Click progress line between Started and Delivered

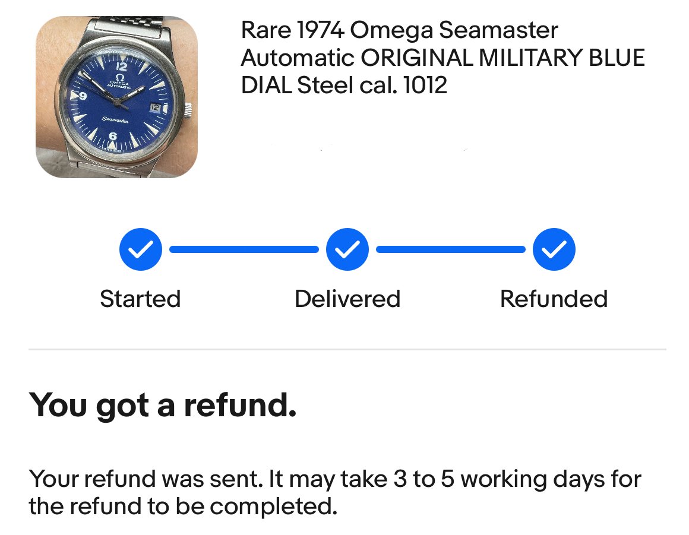[x=244, y=249]
